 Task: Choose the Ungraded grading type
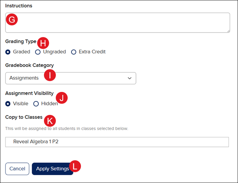coord(38,52)
